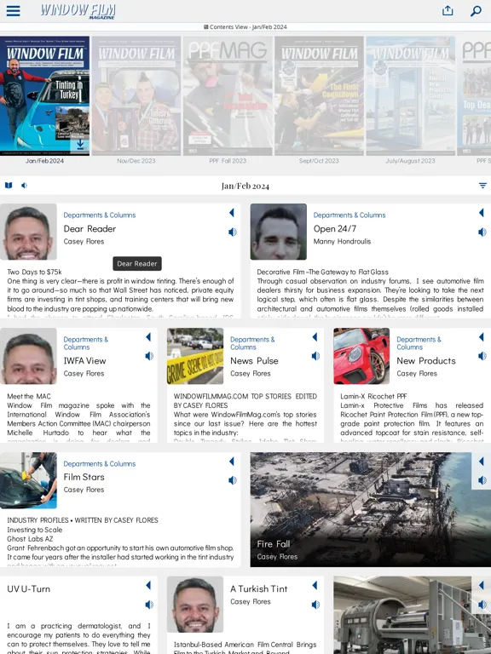Play audio for Open 24/7 article
Screen dimensions: 491x654
coord(482,232)
